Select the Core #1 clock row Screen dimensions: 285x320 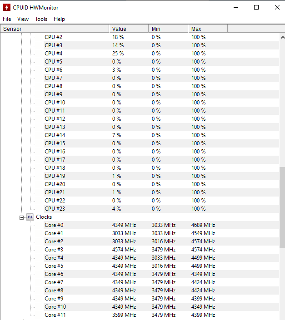161,233
